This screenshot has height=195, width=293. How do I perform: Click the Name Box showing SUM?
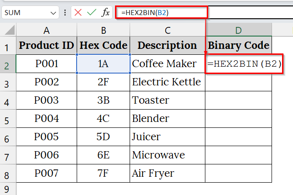(30, 12)
